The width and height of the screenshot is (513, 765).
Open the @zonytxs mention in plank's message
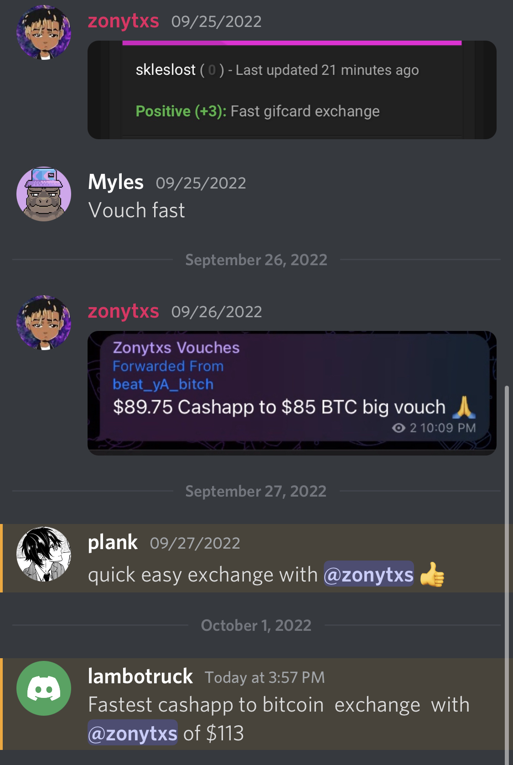pos(368,574)
